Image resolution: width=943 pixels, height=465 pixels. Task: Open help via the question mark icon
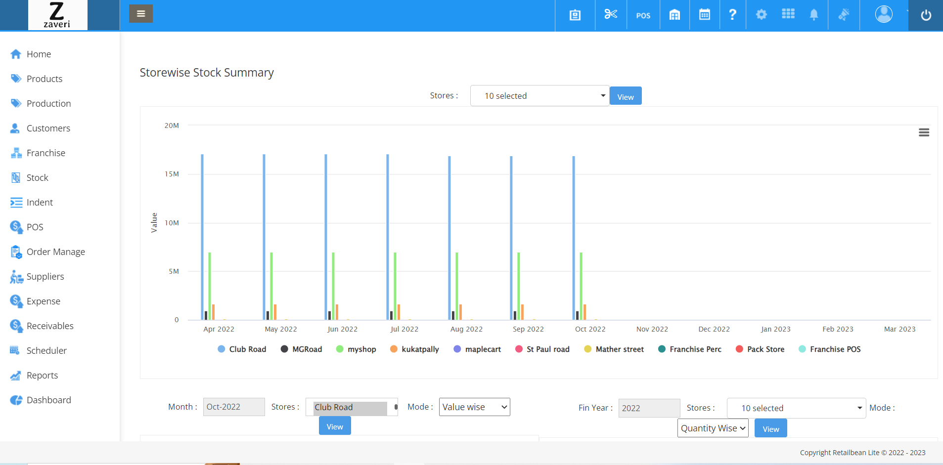(x=733, y=15)
